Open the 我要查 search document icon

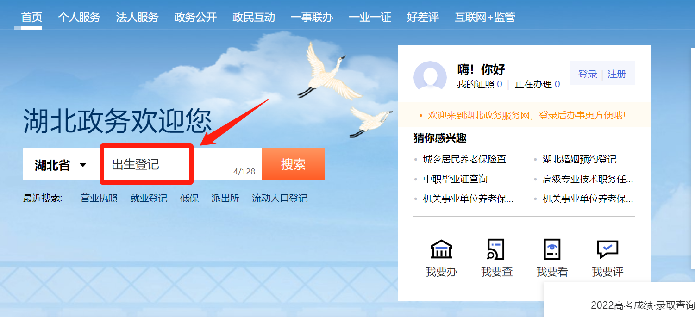coord(496,249)
